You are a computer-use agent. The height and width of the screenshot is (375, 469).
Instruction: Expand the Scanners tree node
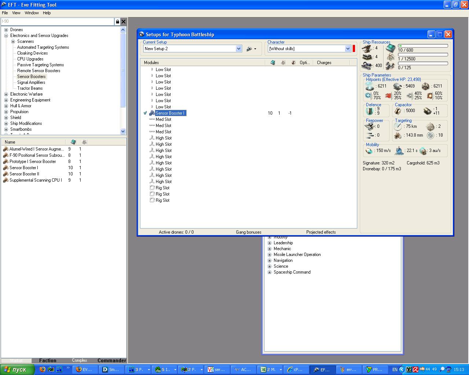pos(13,41)
